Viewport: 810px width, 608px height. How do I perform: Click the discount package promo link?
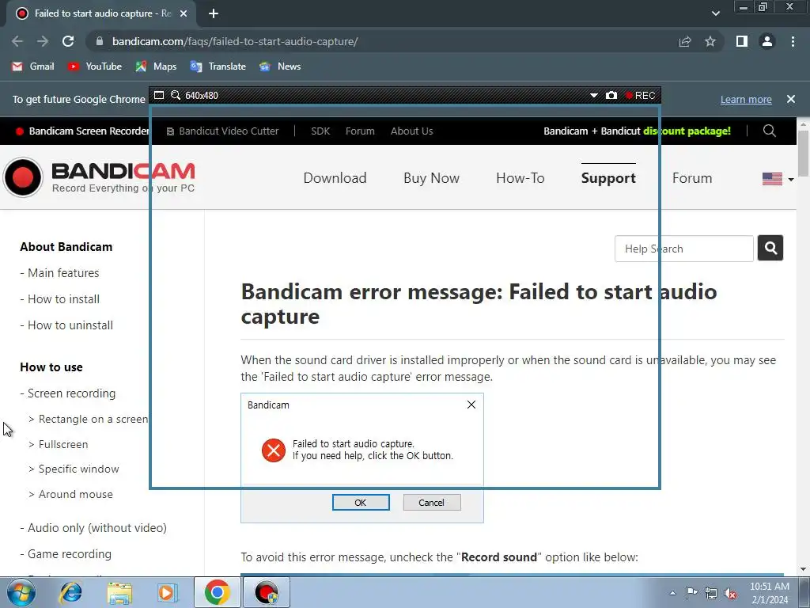coord(637,131)
